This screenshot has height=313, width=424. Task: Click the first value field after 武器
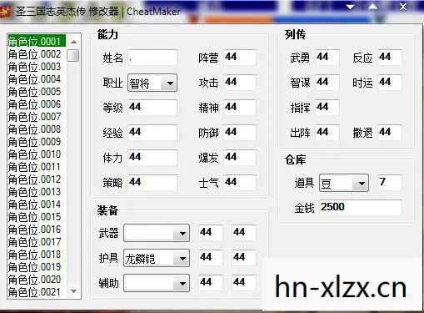211,233
